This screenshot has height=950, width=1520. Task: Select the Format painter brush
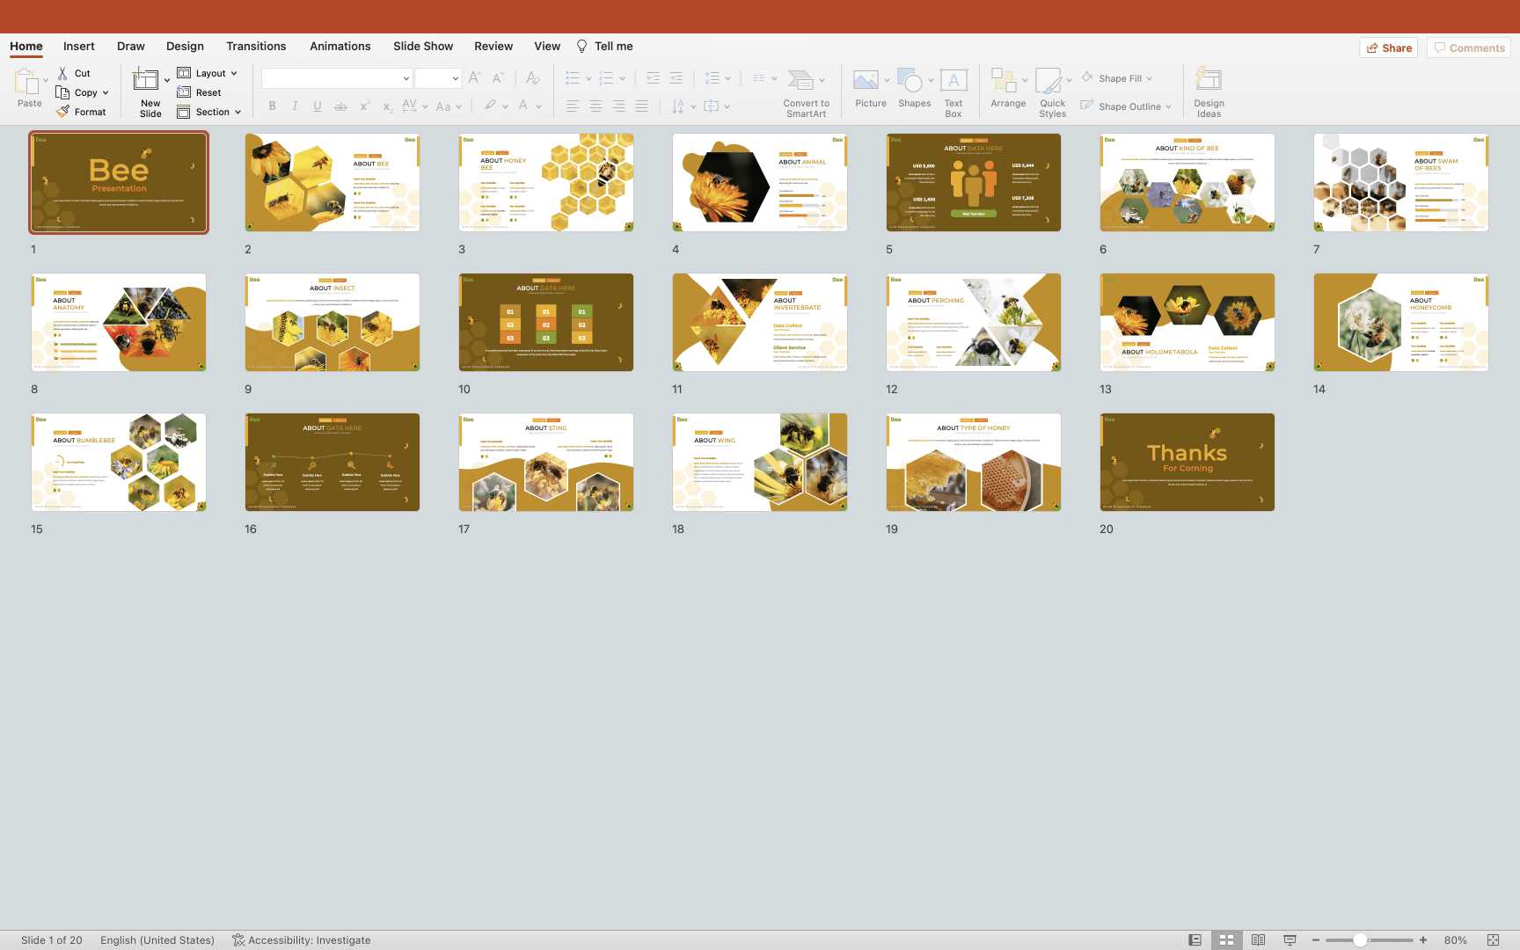[x=63, y=112]
